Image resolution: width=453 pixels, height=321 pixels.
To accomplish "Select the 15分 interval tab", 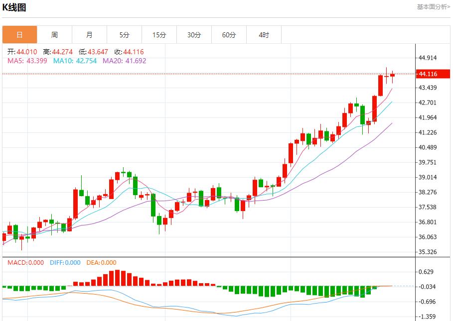I will [159, 34].
